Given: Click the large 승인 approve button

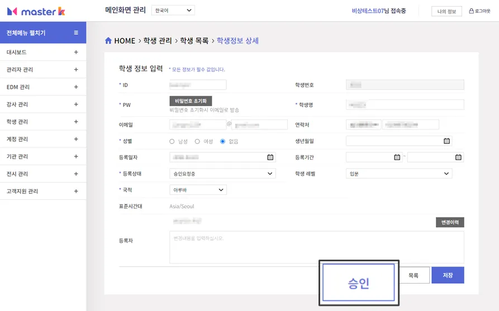Looking at the screenshot, I should (359, 283).
